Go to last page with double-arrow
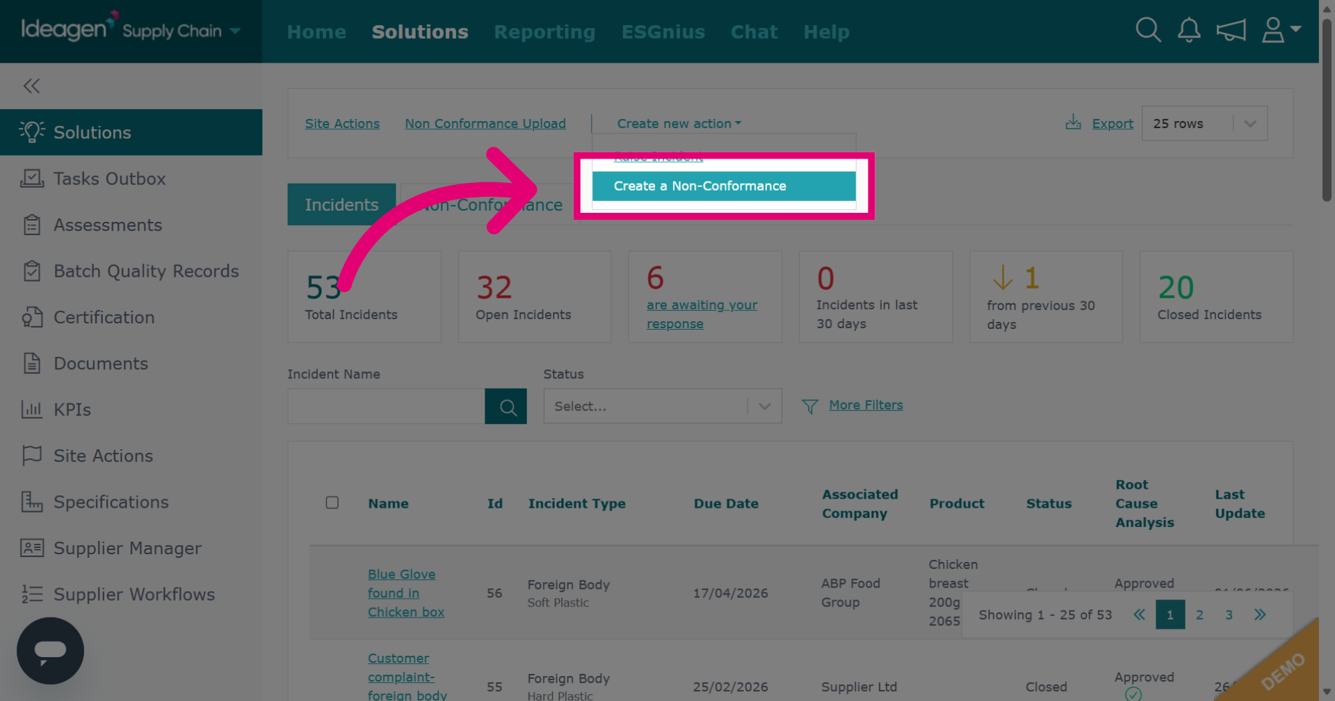This screenshot has width=1335, height=701. (x=1260, y=615)
